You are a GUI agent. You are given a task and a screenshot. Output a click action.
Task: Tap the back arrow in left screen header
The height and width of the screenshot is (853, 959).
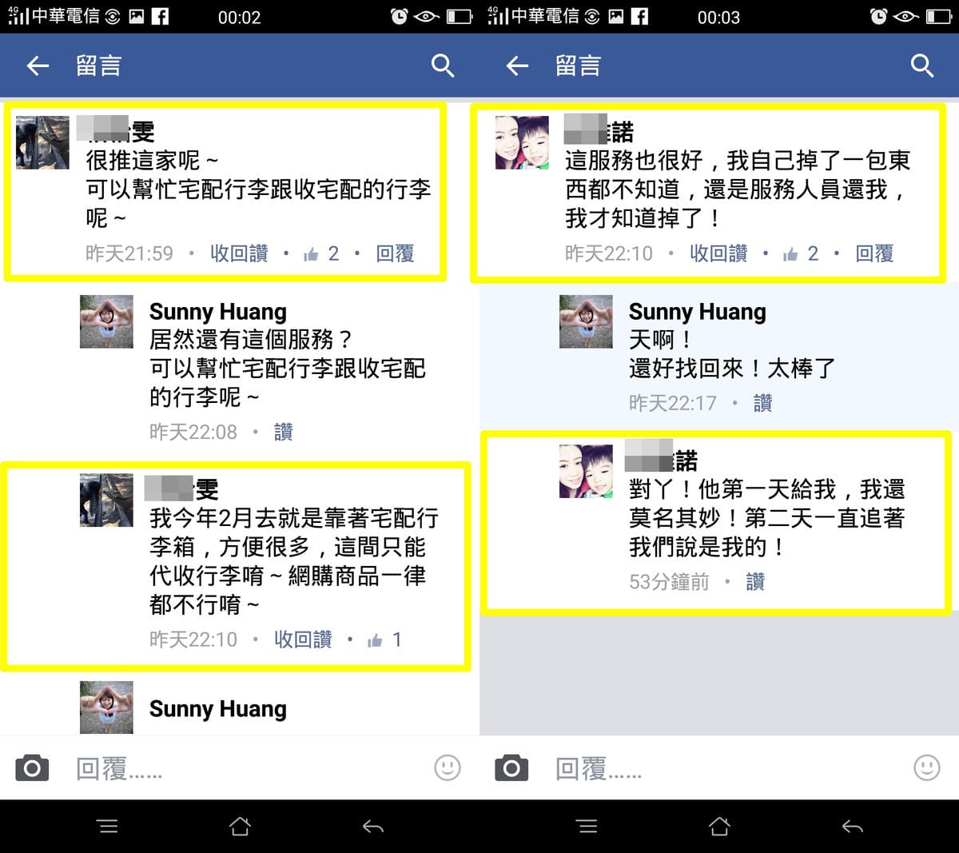click(x=38, y=66)
